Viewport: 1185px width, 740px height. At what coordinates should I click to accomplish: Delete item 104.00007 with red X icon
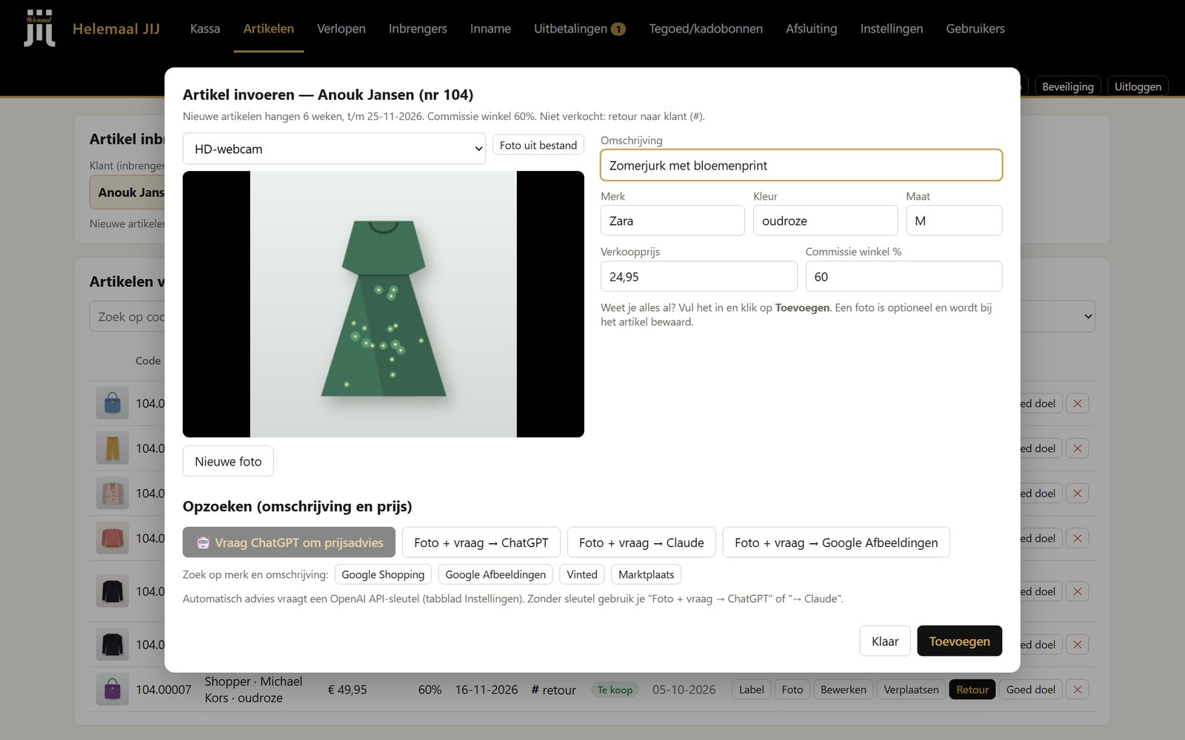tap(1078, 690)
